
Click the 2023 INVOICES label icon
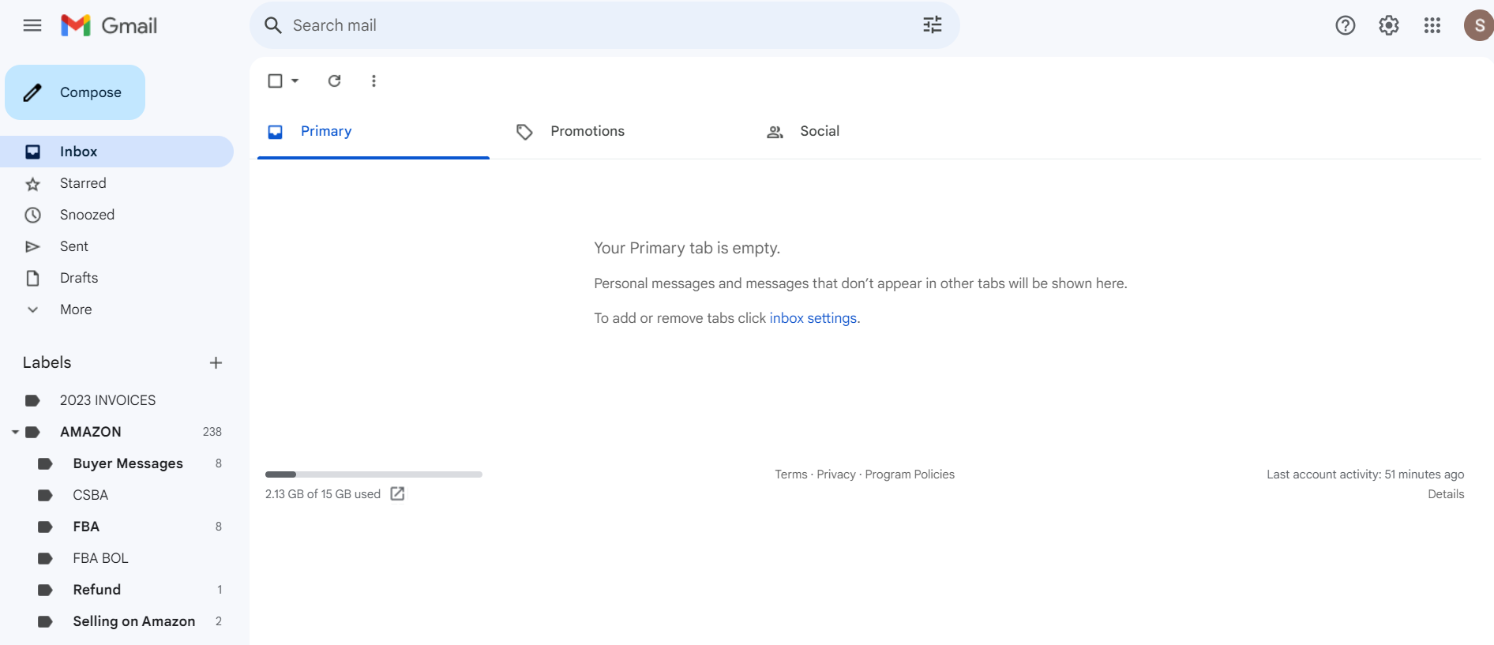click(x=32, y=400)
